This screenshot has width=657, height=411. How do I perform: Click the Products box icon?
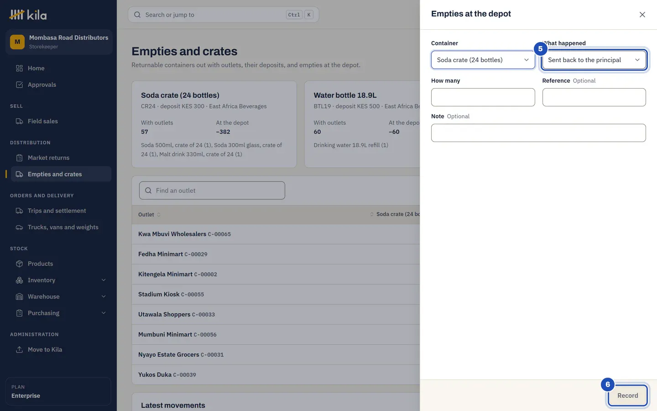pos(19,263)
